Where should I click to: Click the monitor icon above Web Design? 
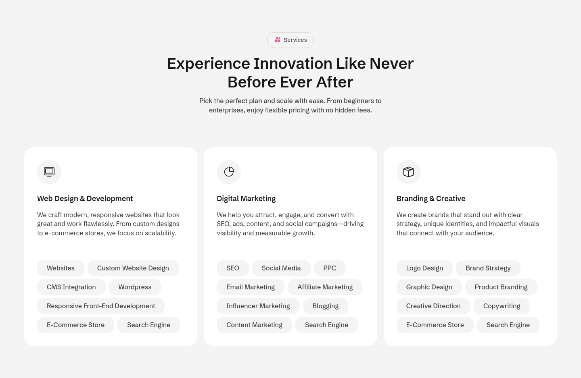coord(49,172)
